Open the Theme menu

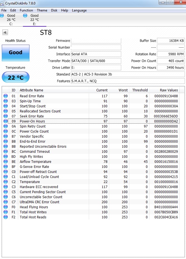[42, 10]
